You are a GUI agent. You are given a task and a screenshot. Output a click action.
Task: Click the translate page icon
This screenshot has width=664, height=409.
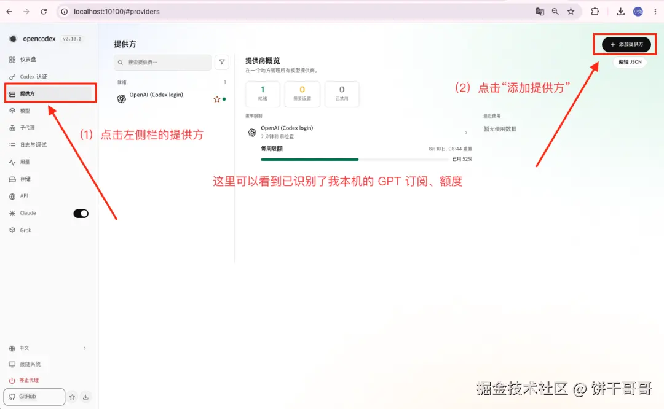[540, 12]
